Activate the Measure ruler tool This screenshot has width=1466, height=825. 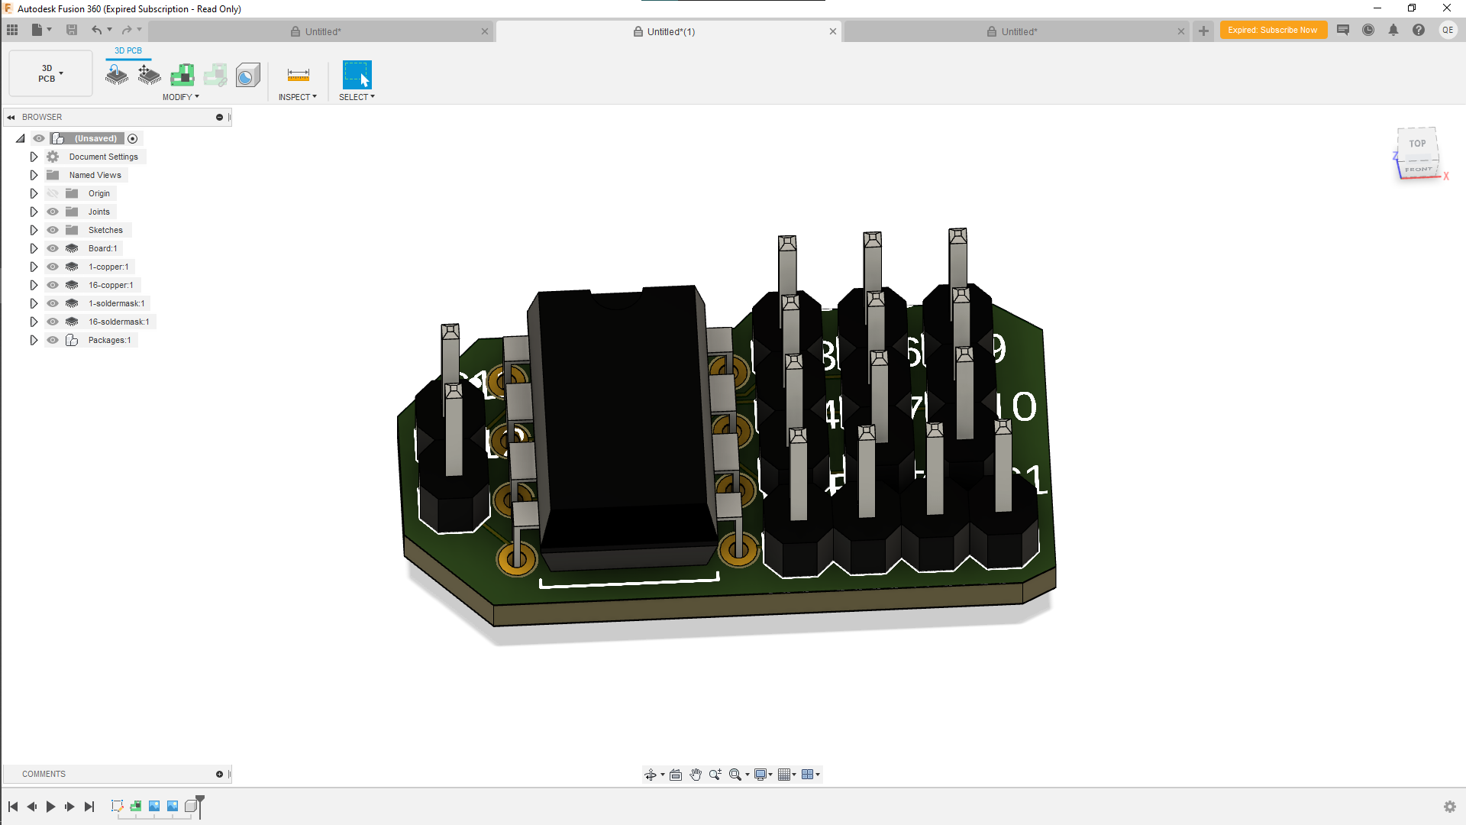(298, 75)
